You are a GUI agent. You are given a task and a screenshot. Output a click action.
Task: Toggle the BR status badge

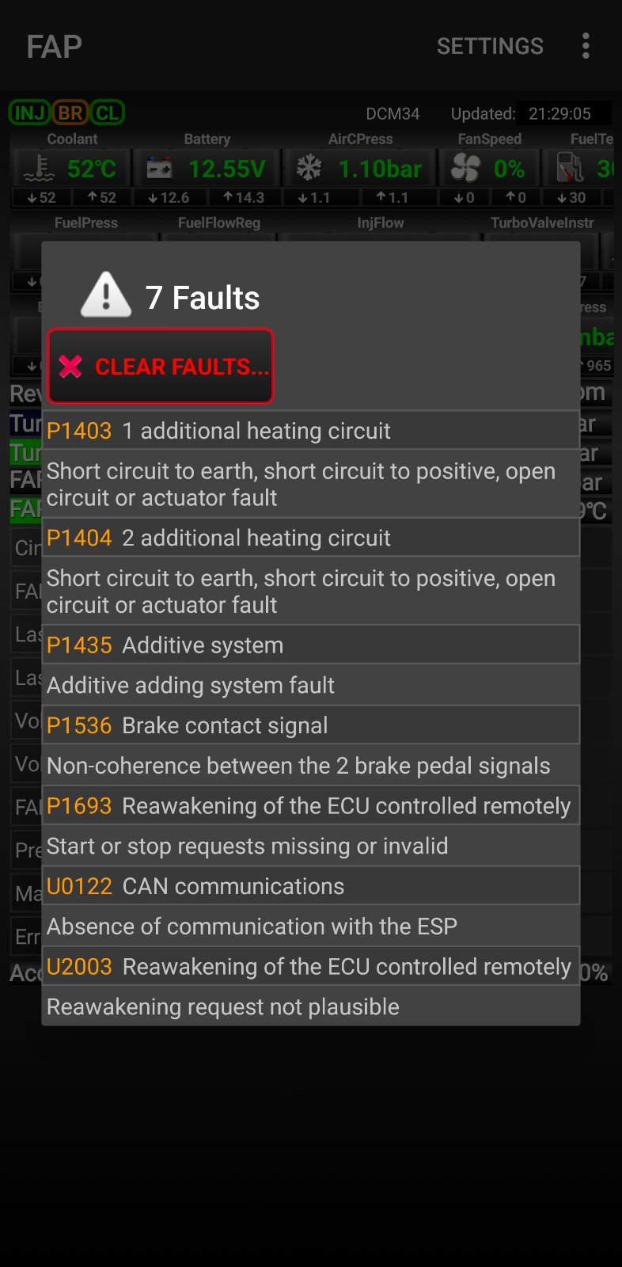(70, 112)
